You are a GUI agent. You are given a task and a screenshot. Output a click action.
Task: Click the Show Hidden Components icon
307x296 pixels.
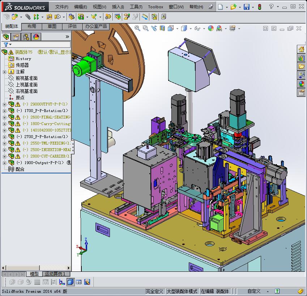(72, 17)
